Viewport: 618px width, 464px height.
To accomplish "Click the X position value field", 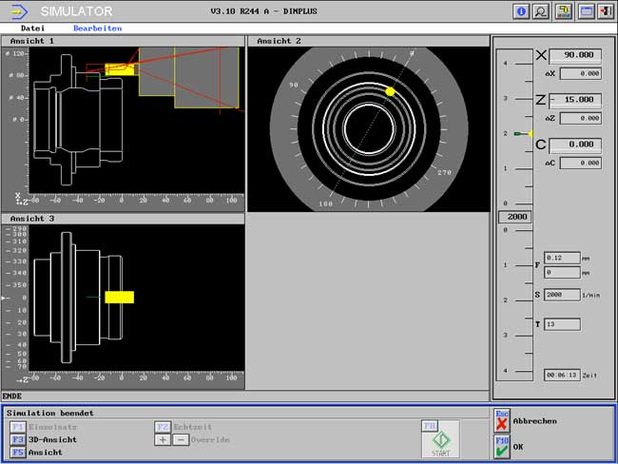I will pos(576,55).
